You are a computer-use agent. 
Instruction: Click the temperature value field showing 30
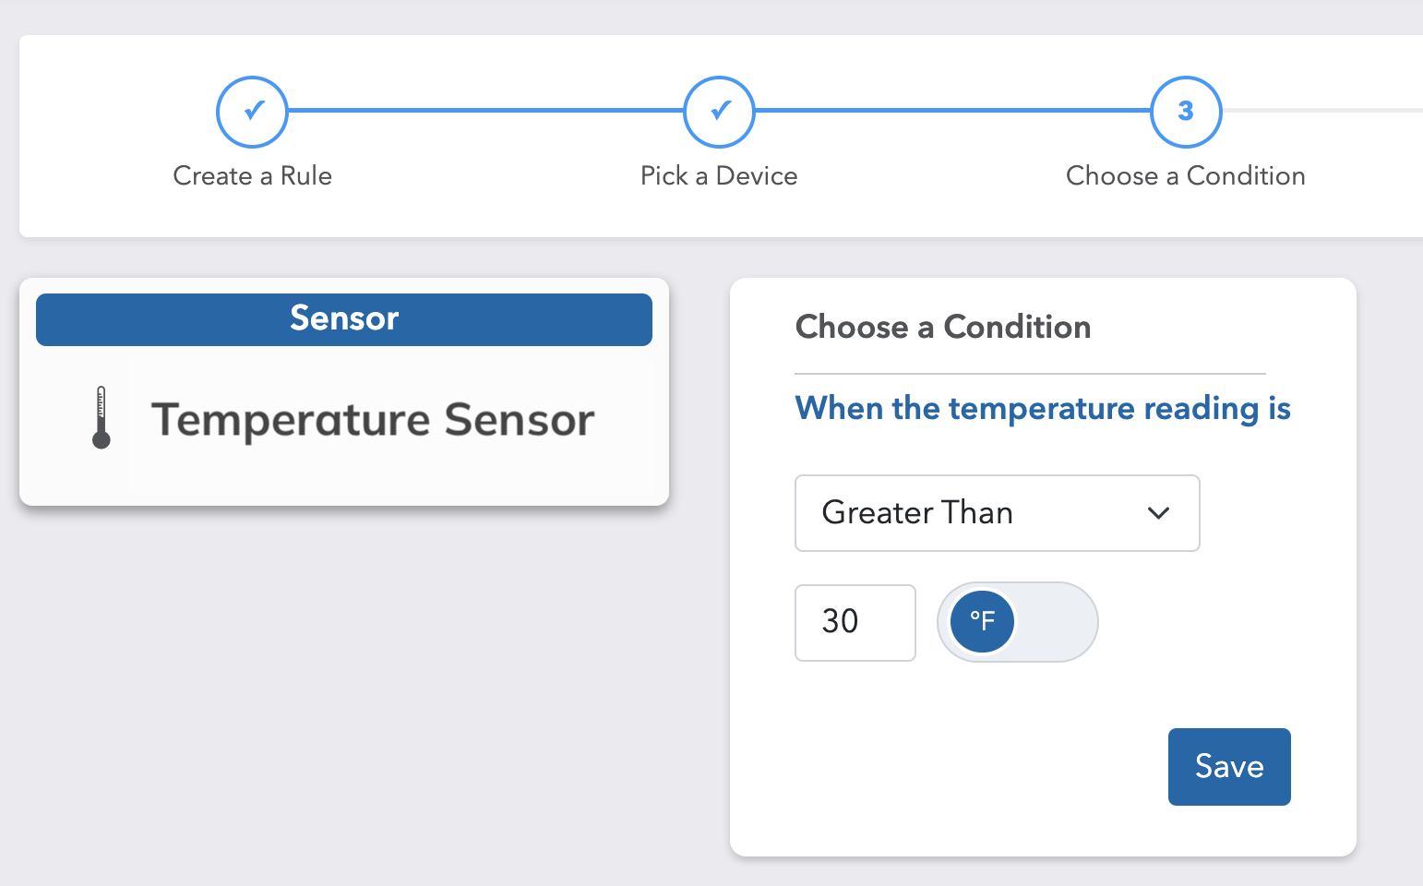(x=855, y=623)
